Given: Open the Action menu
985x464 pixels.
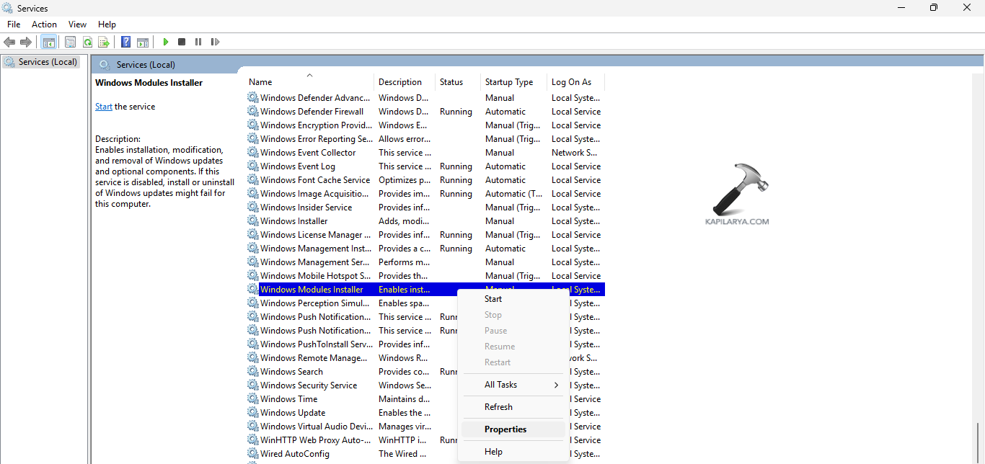Looking at the screenshot, I should click(44, 24).
